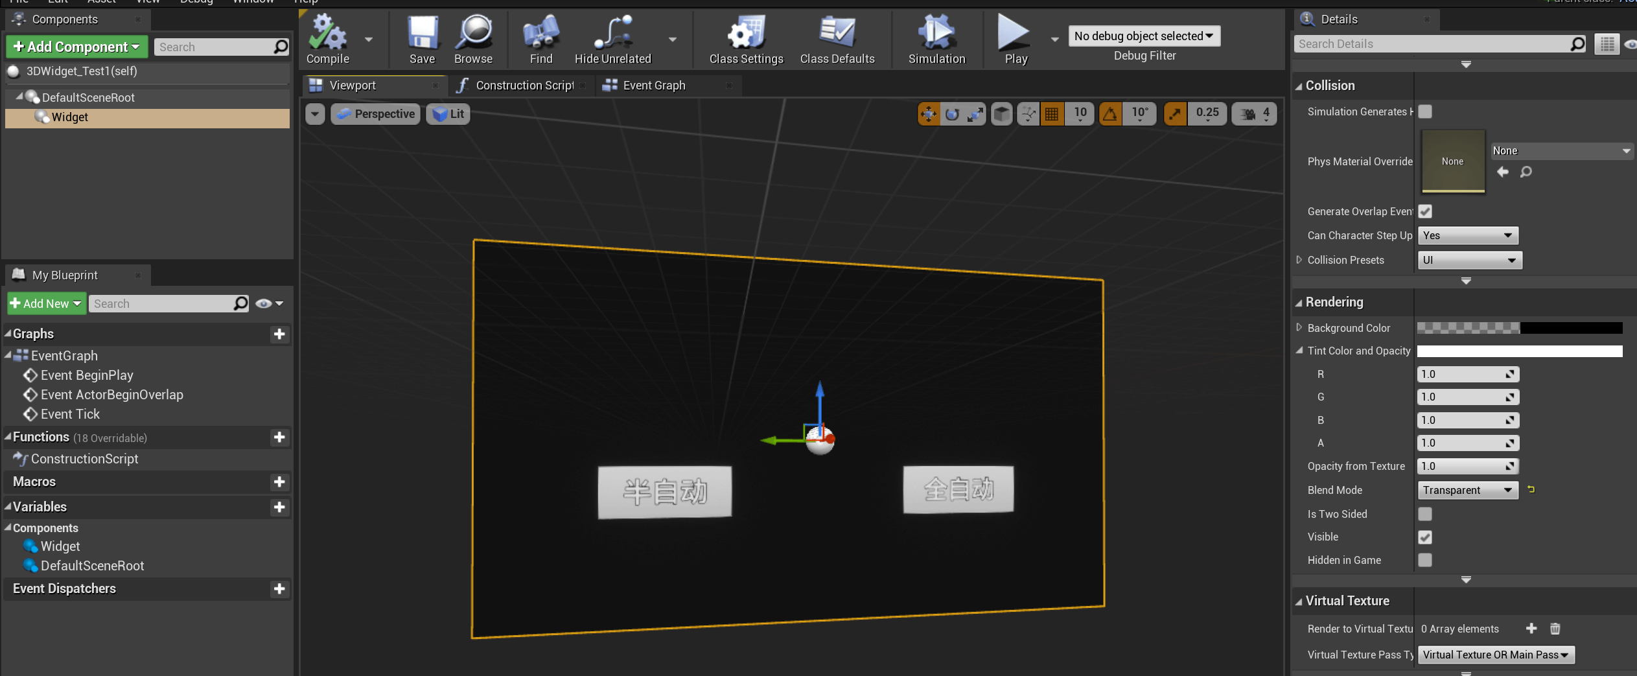Screen dimensions: 1637x676
Task: Open Play options dropdown arrow
Action: [1054, 40]
